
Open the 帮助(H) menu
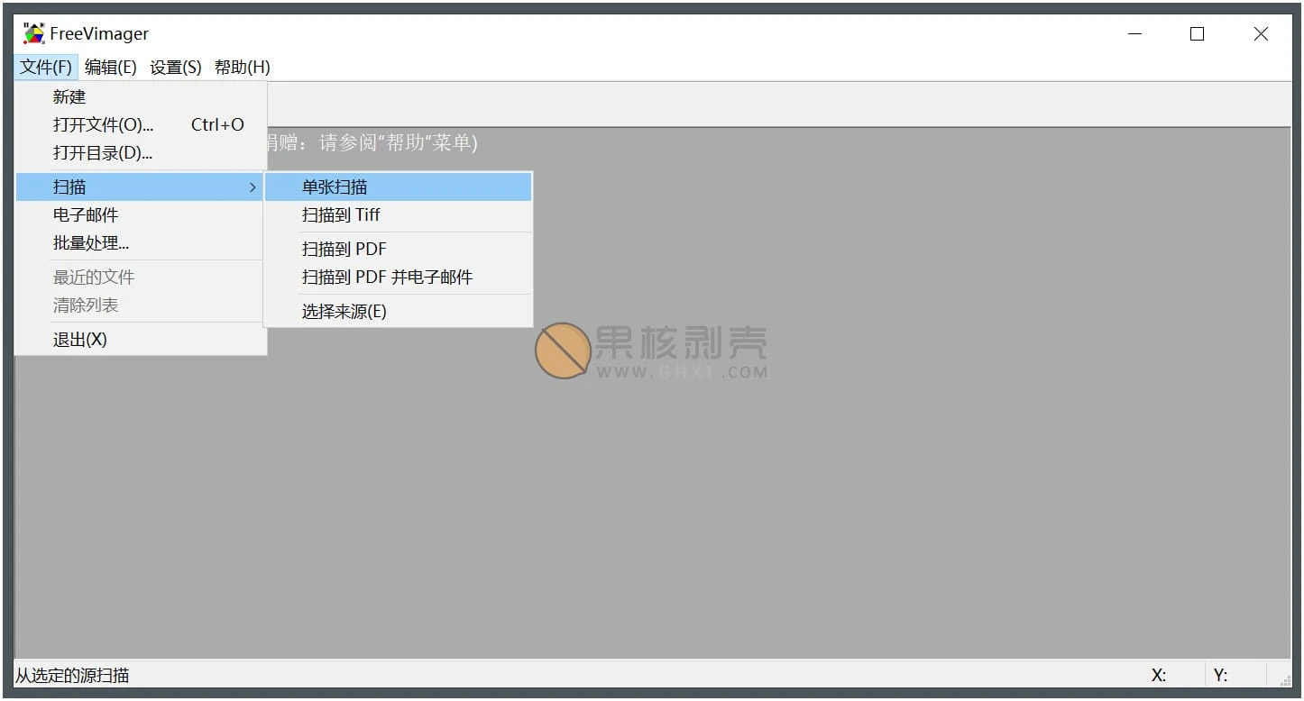coord(241,67)
